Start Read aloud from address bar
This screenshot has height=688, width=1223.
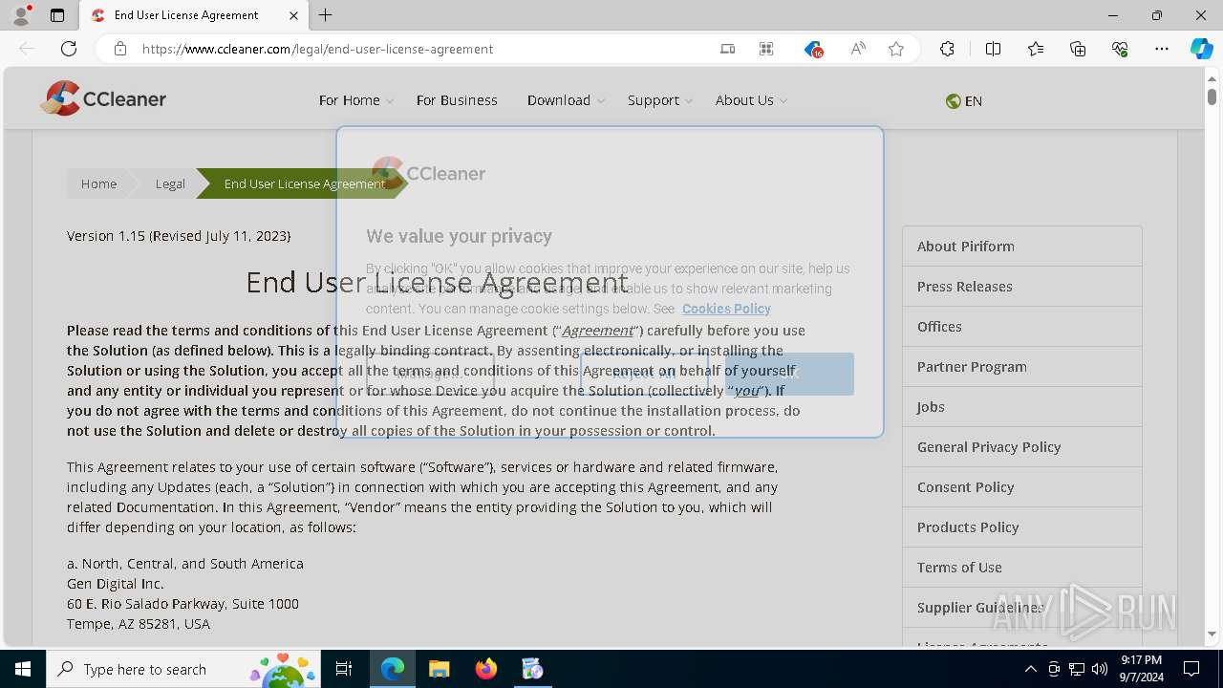click(x=858, y=49)
